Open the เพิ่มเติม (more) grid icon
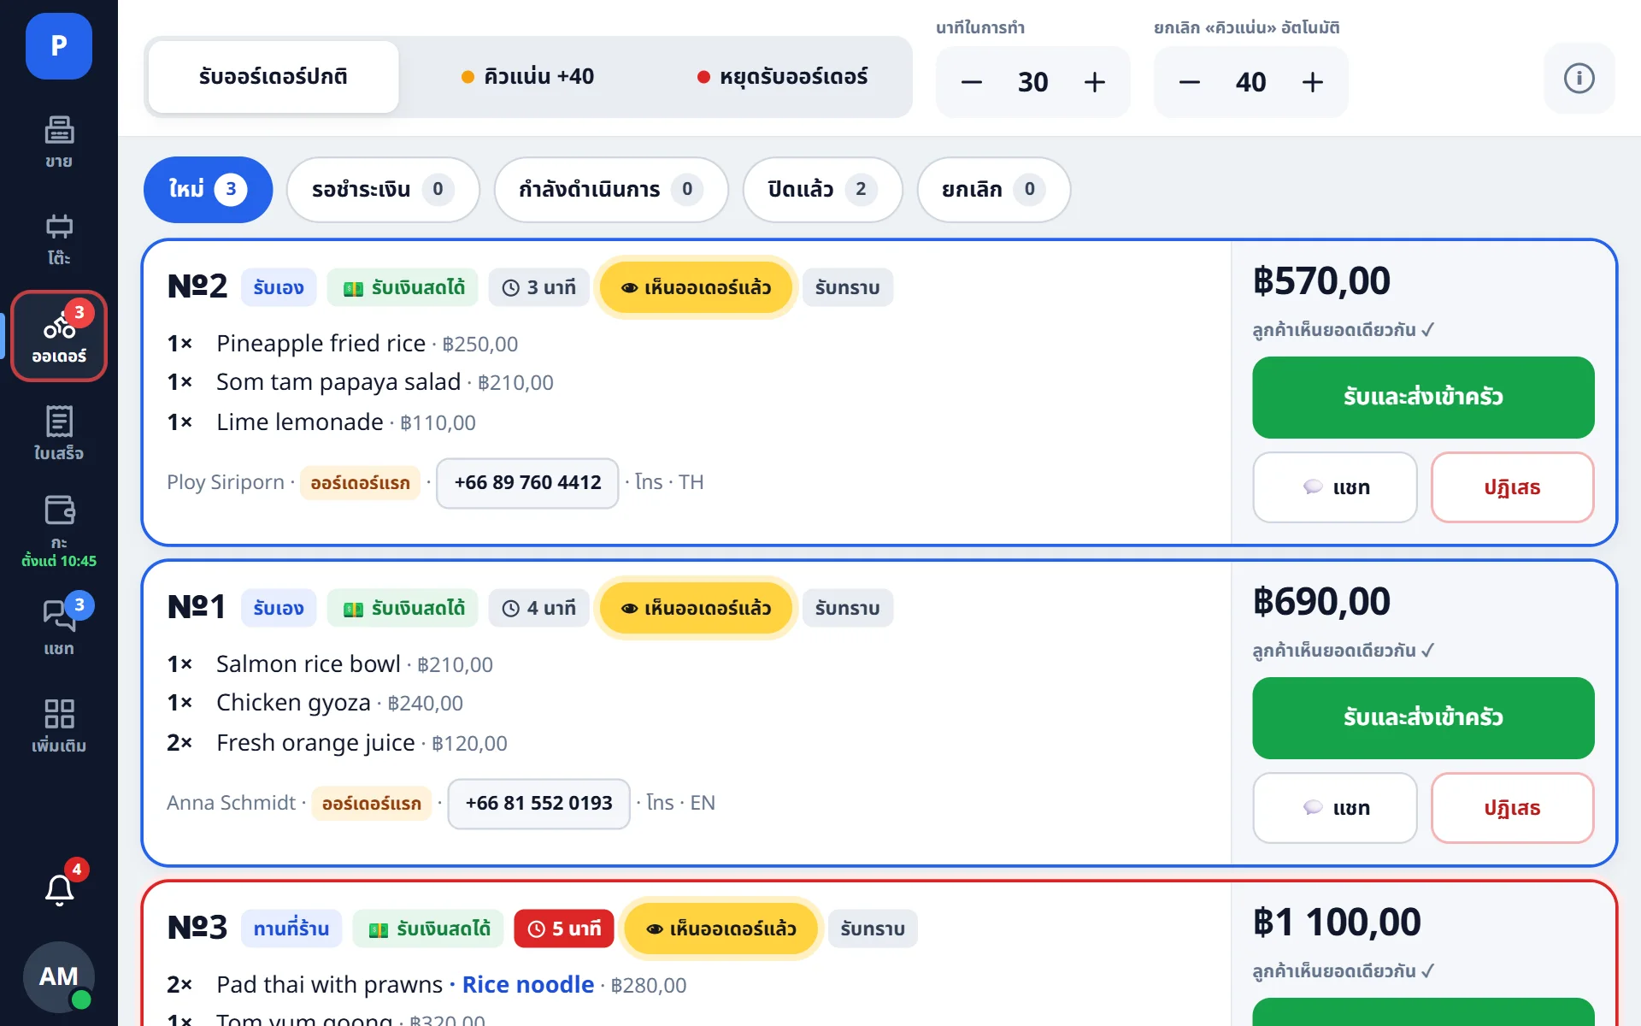This screenshot has height=1026, width=1641. click(59, 725)
